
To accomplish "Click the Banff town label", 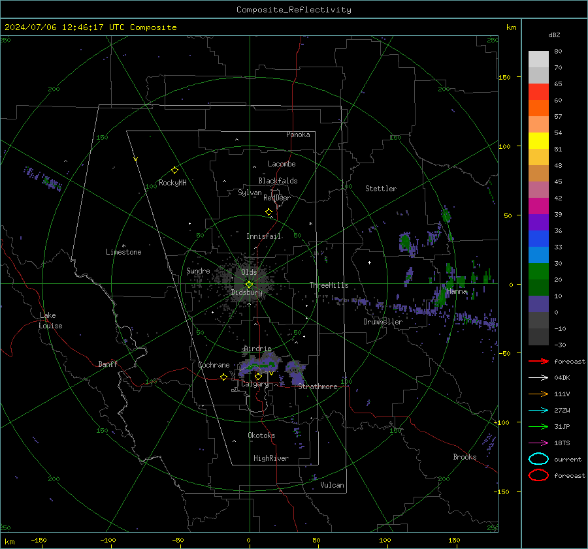I will coord(108,364).
